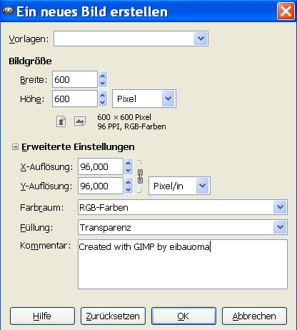Viewport: 297px width, 330px height.
Task: Collapse Erweiterte Einstellungen section
Action: coord(15,147)
